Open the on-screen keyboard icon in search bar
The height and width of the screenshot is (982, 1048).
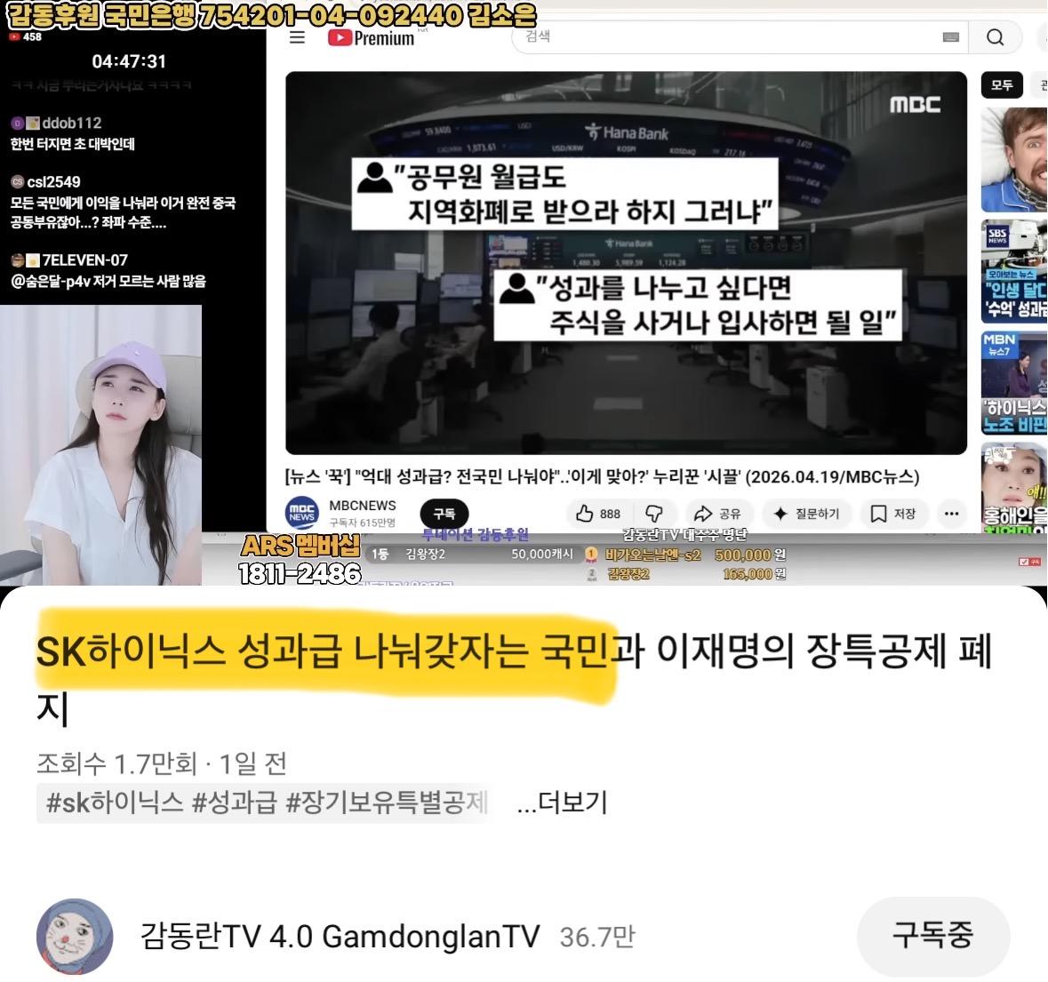click(951, 37)
